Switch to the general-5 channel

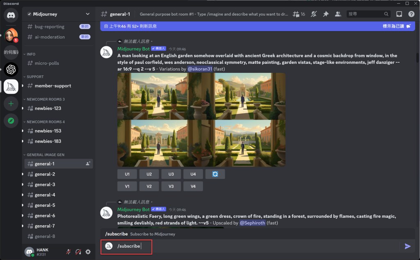[45, 205]
